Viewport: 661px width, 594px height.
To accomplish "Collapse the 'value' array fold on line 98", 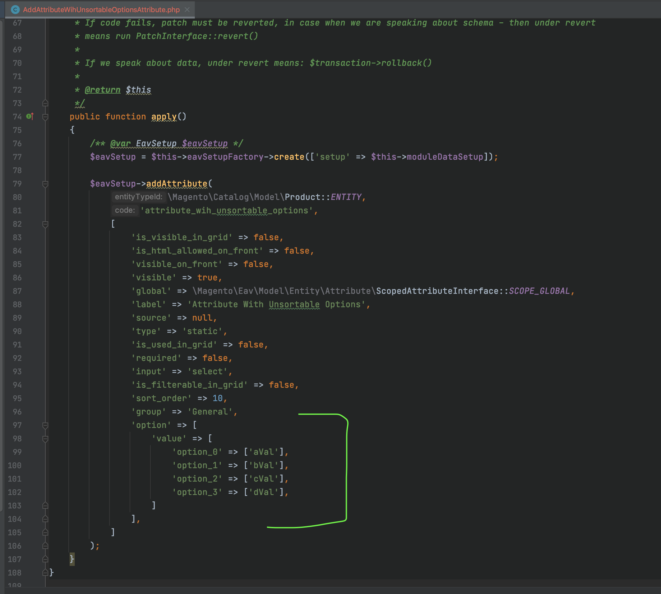I will (x=45, y=439).
